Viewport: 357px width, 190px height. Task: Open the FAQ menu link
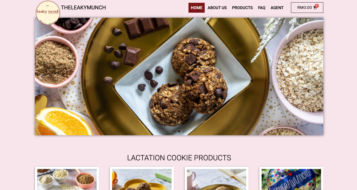click(x=262, y=8)
